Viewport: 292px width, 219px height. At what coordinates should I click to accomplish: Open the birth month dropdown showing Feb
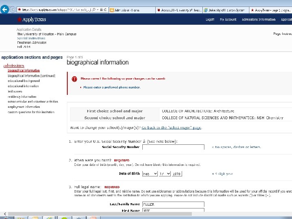[150, 174]
